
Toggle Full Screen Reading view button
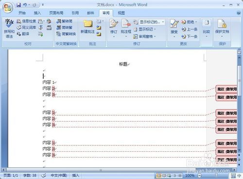[x=164, y=176]
